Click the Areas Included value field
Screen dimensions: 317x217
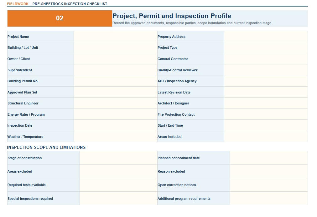click(x=266, y=136)
